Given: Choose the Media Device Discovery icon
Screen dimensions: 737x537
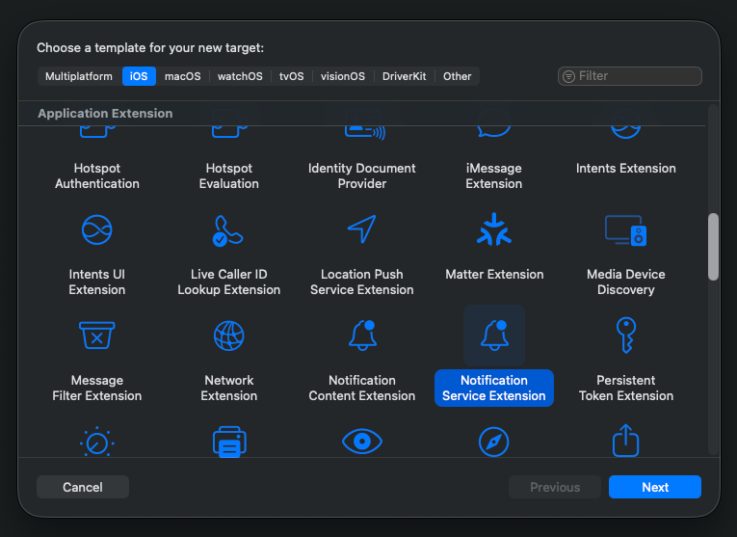Looking at the screenshot, I should [x=625, y=230].
